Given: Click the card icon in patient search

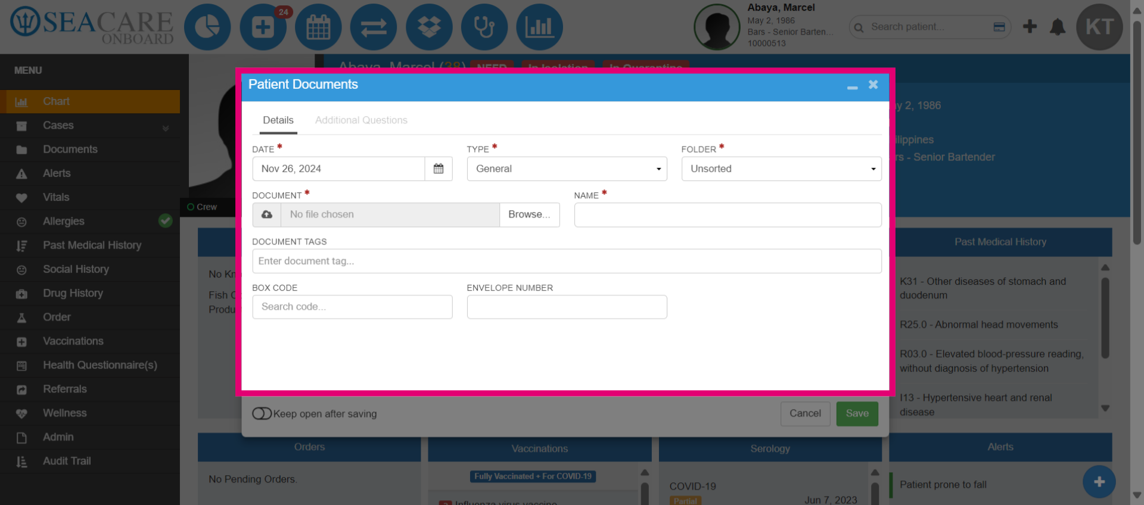Looking at the screenshot, I should tap(999, 27).
